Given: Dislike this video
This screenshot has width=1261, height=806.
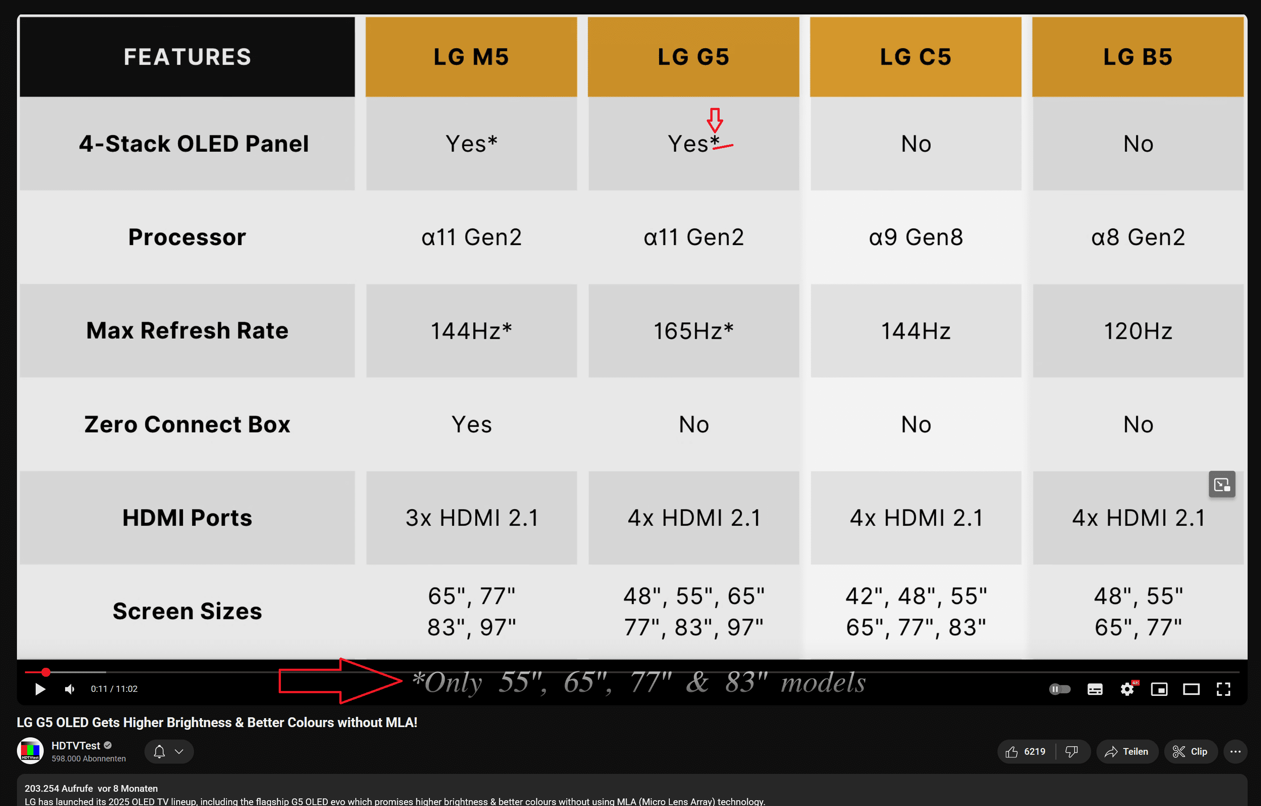Looking at the screenshot, I should (x=1071, y=752).
